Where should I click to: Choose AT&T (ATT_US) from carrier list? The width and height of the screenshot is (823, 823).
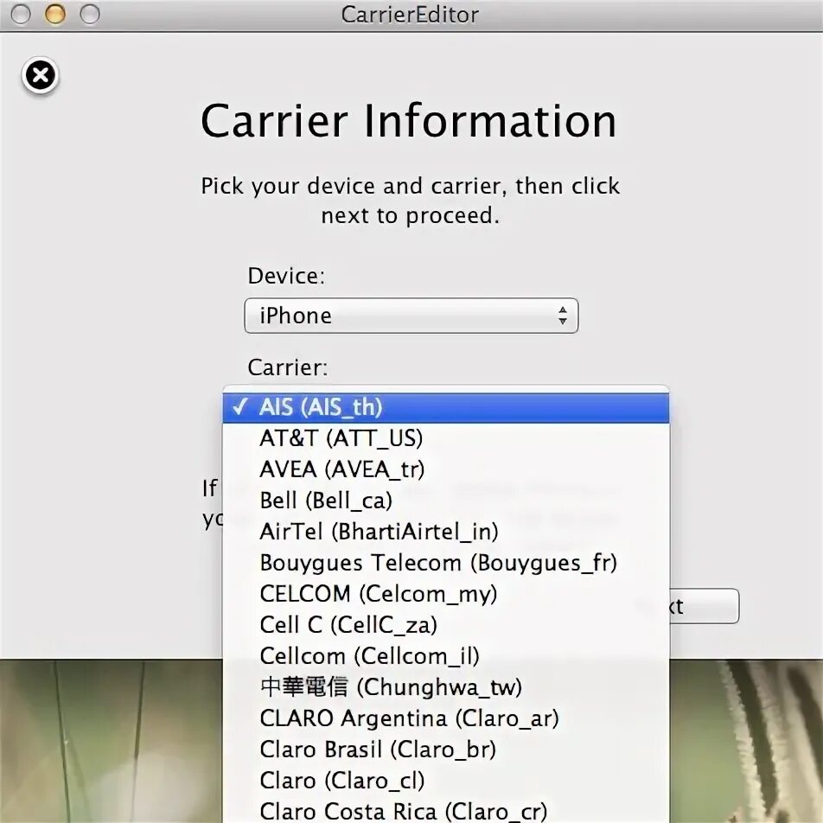(445, 438)
